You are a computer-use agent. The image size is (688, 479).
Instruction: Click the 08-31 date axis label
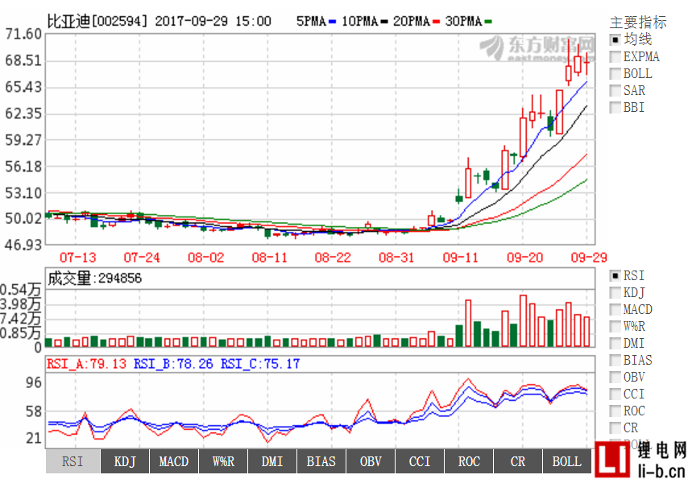point(396,258)
